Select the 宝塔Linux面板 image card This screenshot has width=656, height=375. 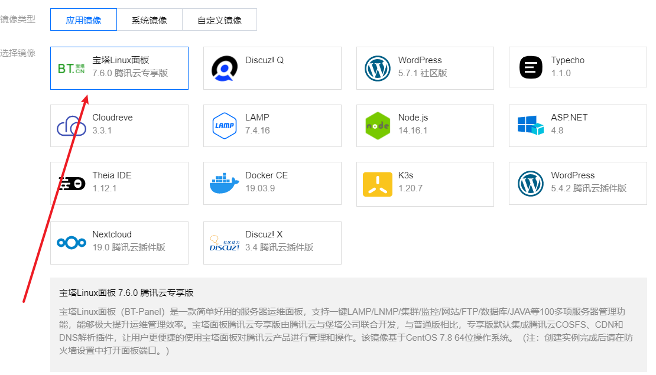coord(119,68)
